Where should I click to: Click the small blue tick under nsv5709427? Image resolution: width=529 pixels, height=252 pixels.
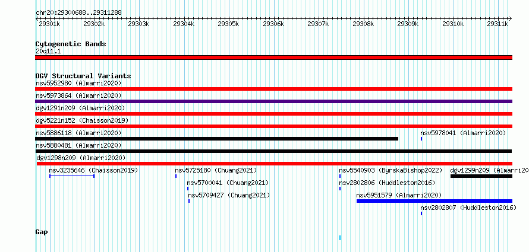click(x=189, y=201)
